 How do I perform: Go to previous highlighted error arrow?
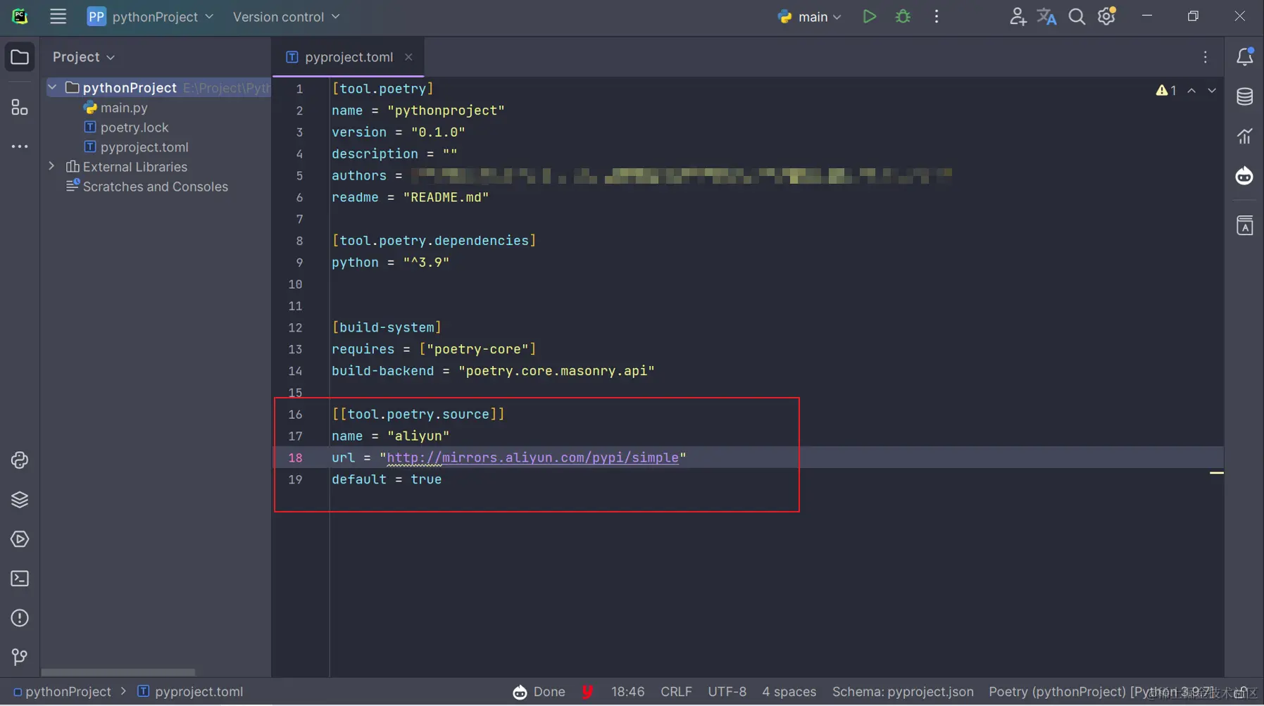(1191, 90)
